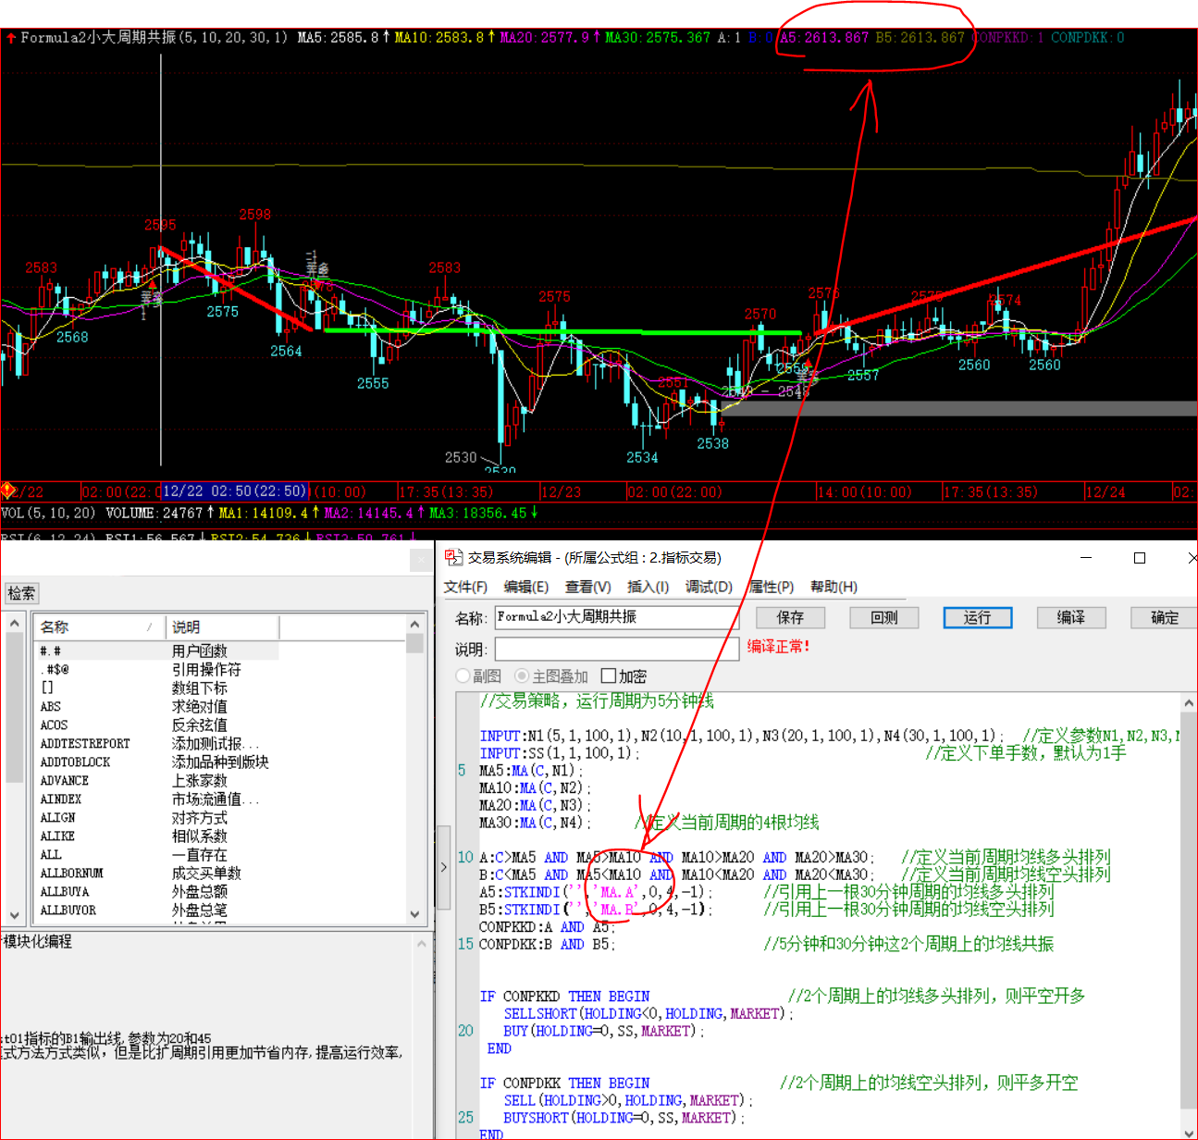The image size is (1198, 1140).
Task: Open the 帮助(H) menu
Action: (834, 587)
